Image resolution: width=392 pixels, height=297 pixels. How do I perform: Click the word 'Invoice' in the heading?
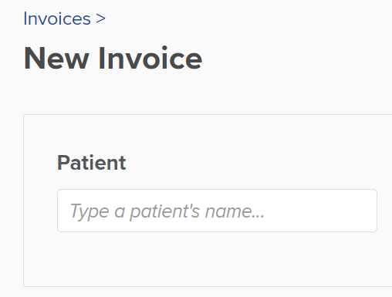[150, 59]
